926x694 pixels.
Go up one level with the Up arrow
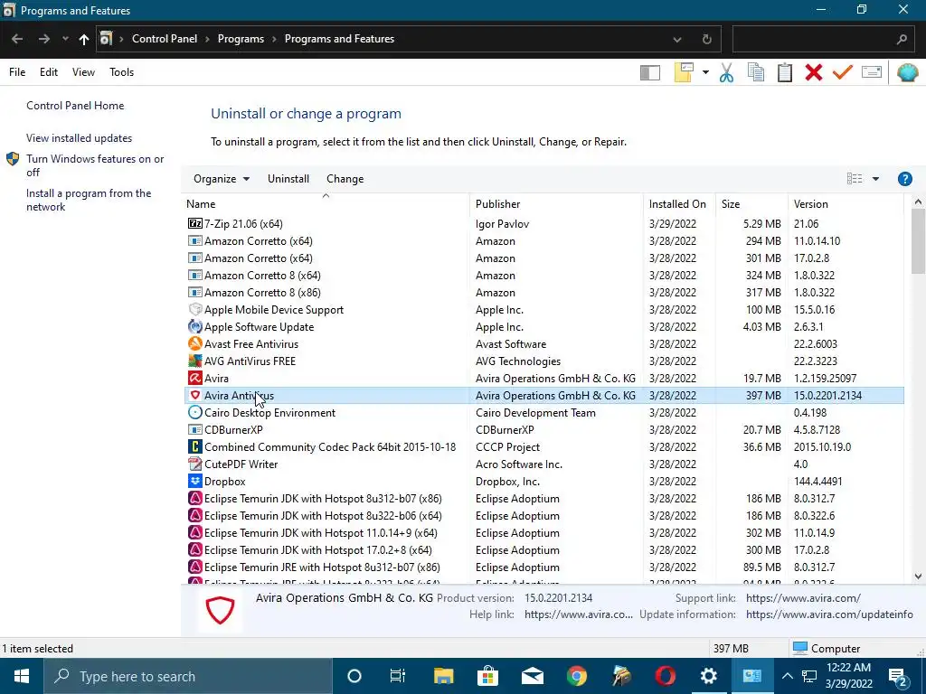84,39
